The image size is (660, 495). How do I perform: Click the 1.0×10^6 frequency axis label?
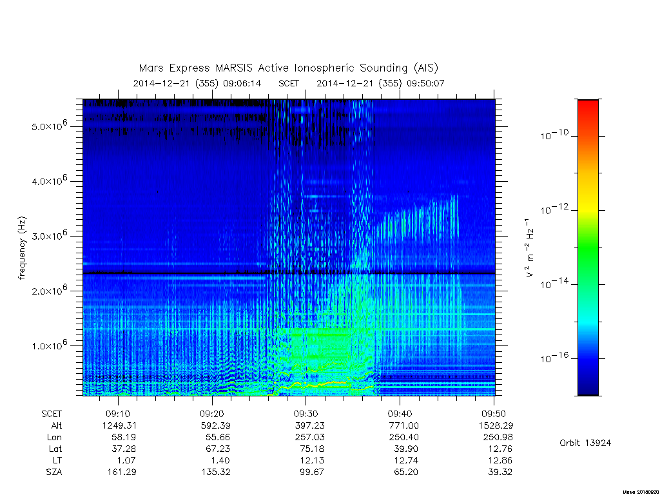click(49, 344)
